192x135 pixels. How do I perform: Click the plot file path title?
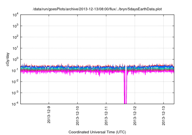[97, 9]
